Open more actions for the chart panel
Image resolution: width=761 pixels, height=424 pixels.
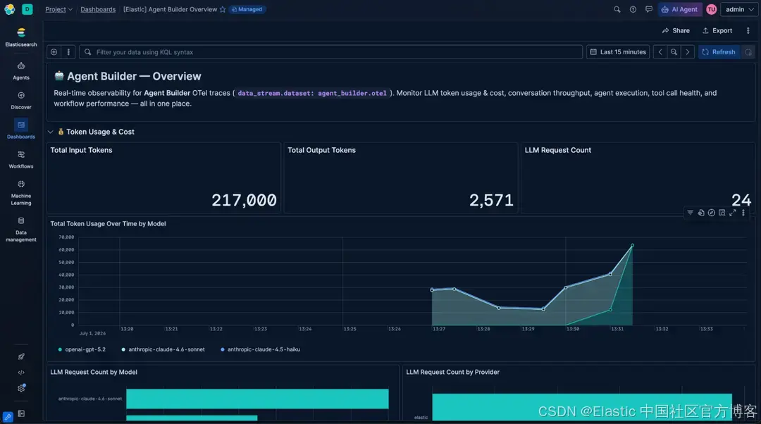pyautogui.click(x=743, y=213)
